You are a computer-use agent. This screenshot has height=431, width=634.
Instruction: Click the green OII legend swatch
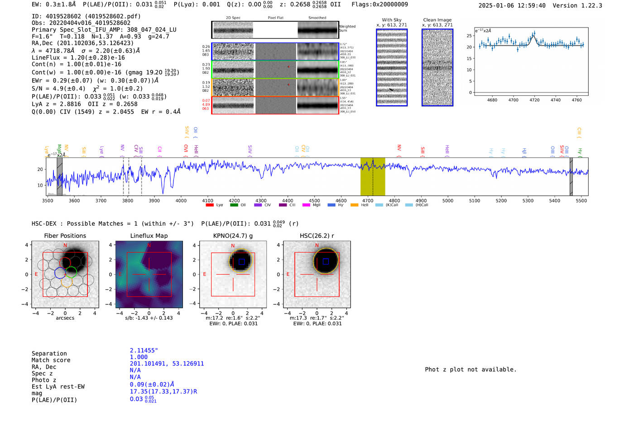click(x=234, y=205)
